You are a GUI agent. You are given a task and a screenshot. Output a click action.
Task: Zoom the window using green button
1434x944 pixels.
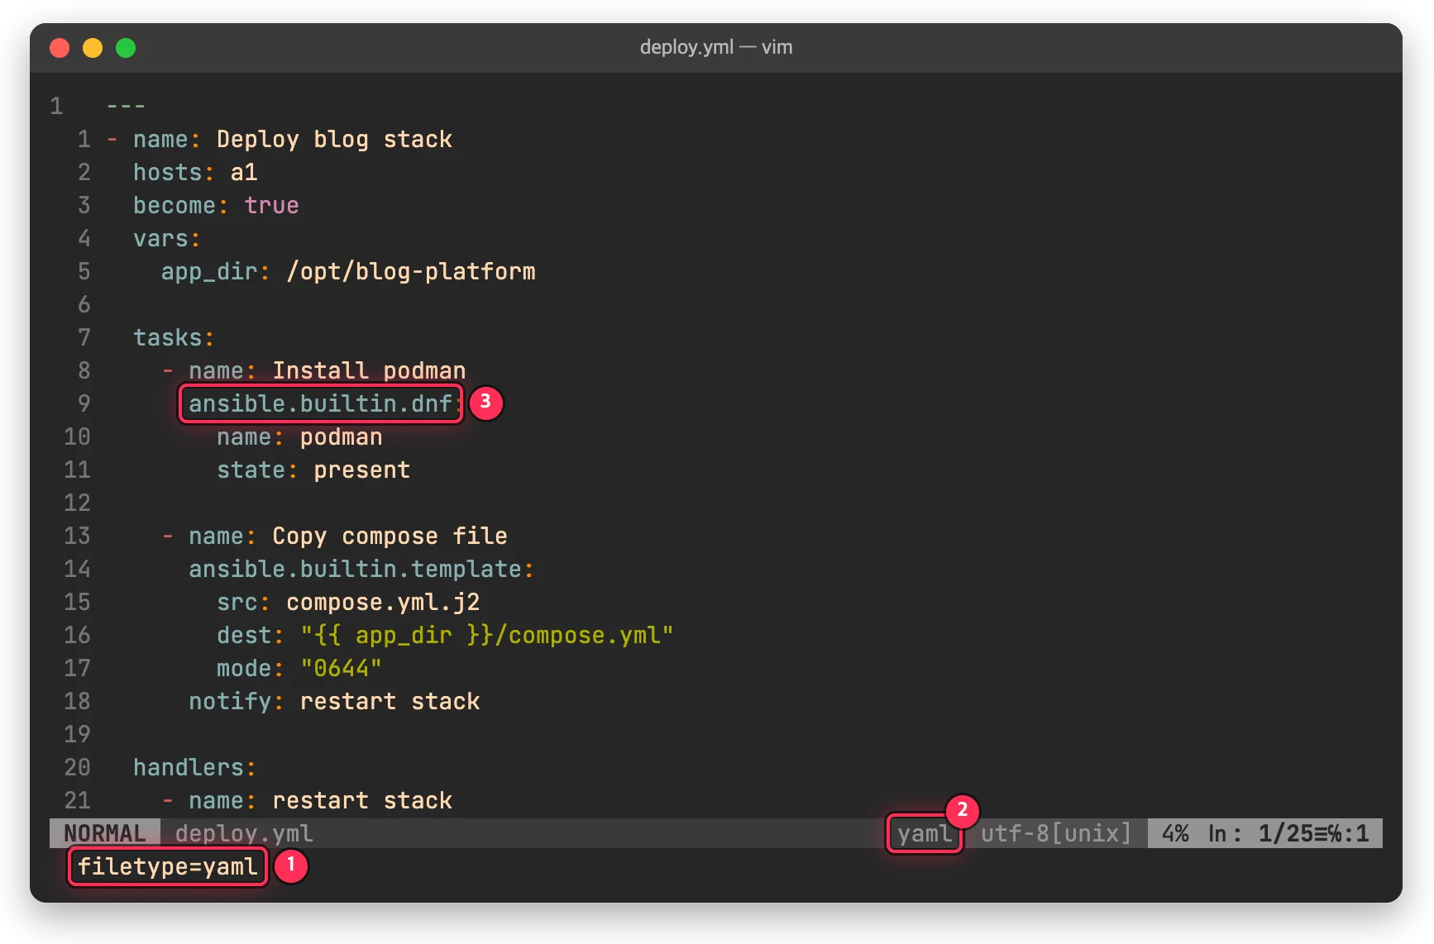126,48
